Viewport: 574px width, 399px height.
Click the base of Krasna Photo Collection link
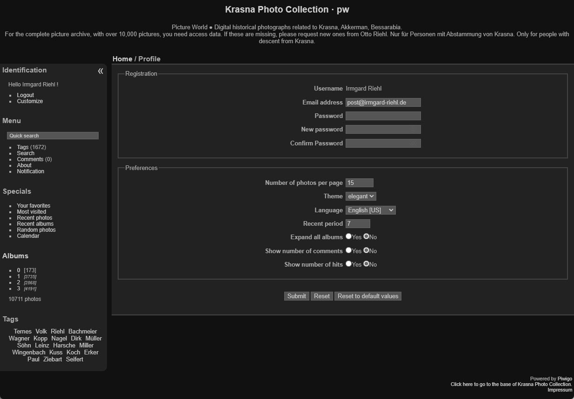(511, 384)
